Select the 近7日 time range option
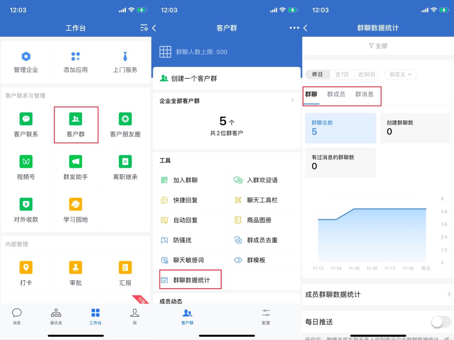Viewport: 454px width, 340px height. click(x=342, y=74)
